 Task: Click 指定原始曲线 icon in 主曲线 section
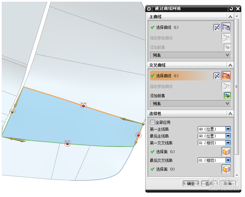point(226,38)
